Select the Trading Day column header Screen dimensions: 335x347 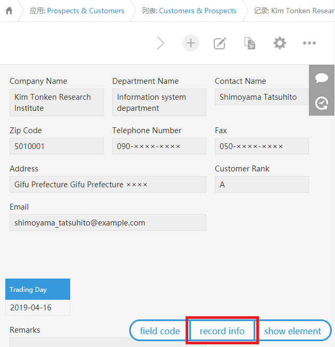click(x=38, y=289)
